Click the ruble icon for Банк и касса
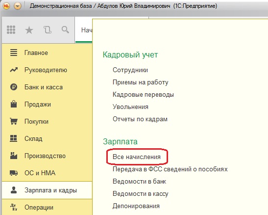268x215 pixels. [x=14, y=87]
